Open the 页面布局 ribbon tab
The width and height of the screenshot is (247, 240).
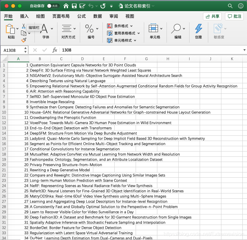click(x=61, y=16)
